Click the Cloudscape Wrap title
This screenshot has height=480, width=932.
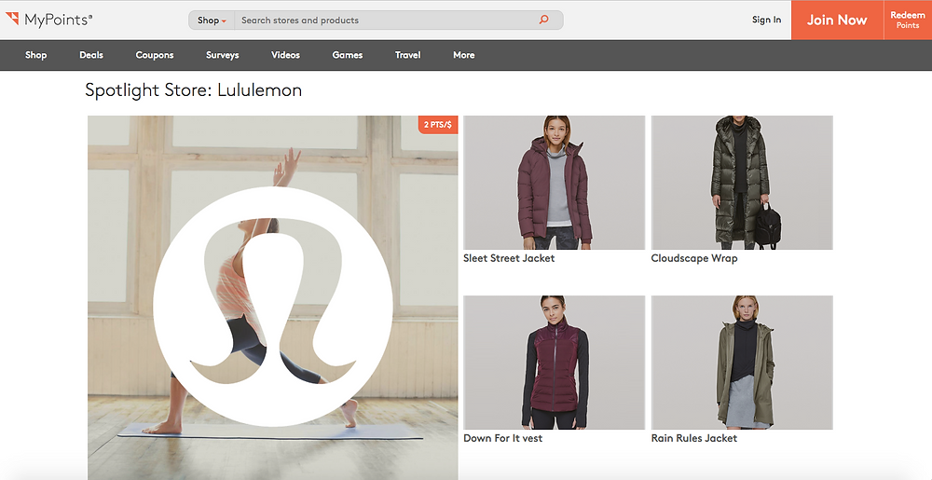click(x=694, y=258)
